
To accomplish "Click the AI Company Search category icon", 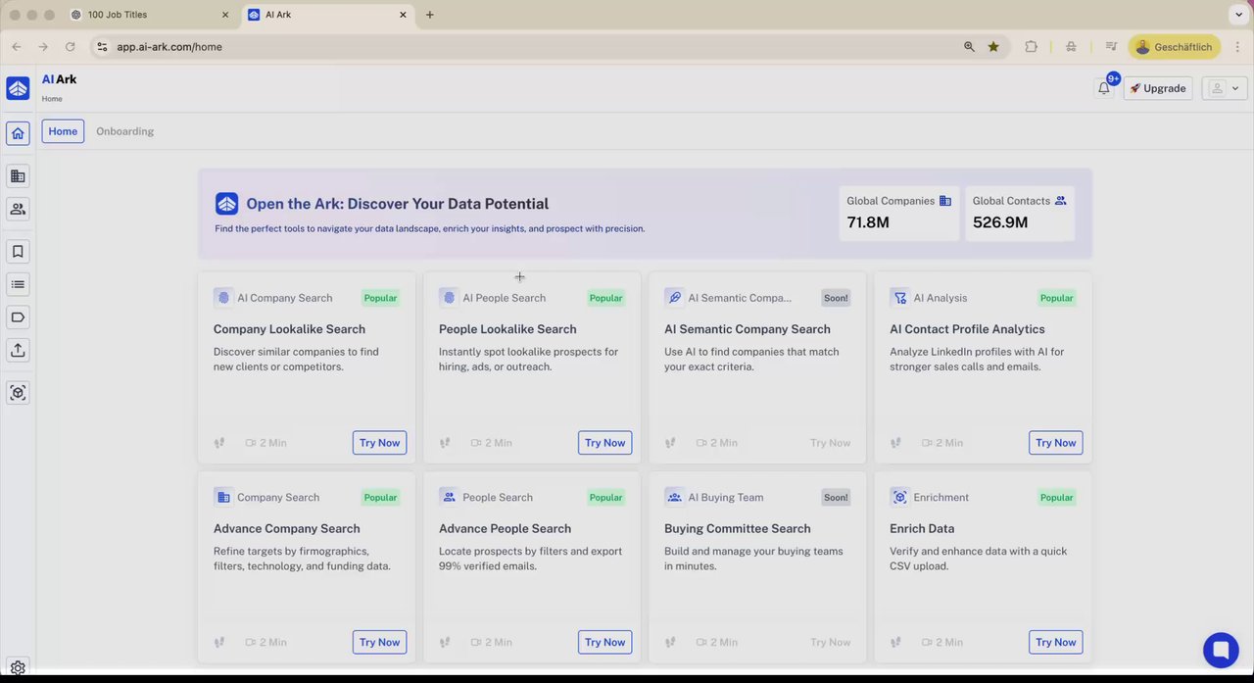I will pyautogui.click(x=223, y=297).
